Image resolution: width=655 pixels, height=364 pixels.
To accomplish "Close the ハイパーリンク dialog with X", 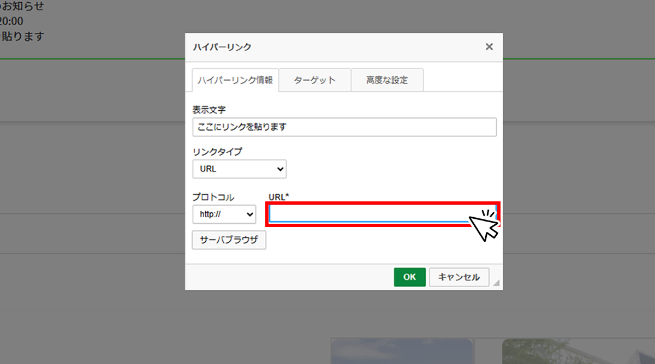I will point(489,47).
